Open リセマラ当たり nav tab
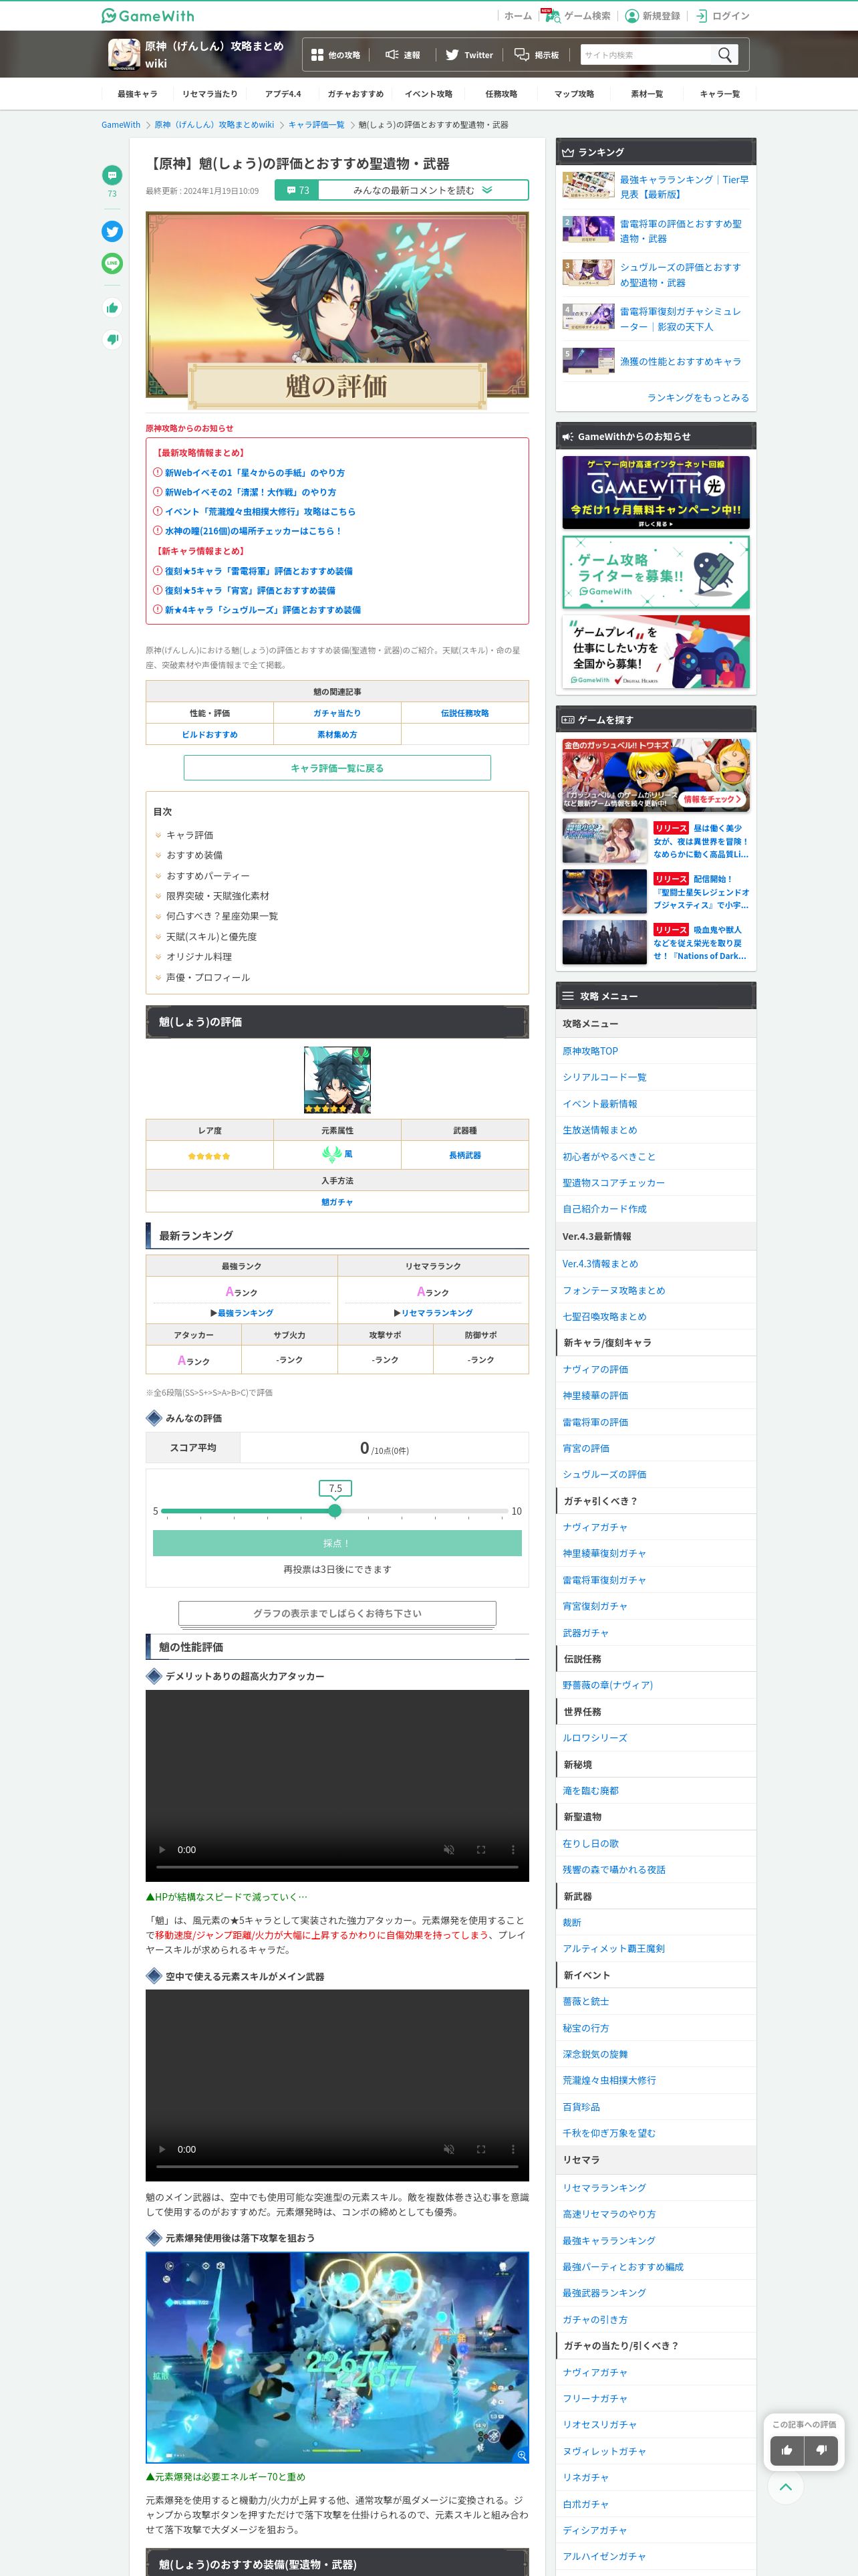Image resolution: width=858 pixels, height=2576 pixels. pyautogui.click(x=210, y=94)
